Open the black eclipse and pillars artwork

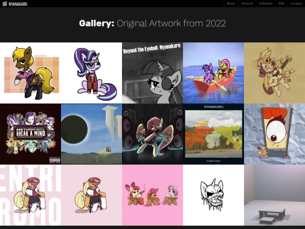pyautogui.click(x=91, y=134)
